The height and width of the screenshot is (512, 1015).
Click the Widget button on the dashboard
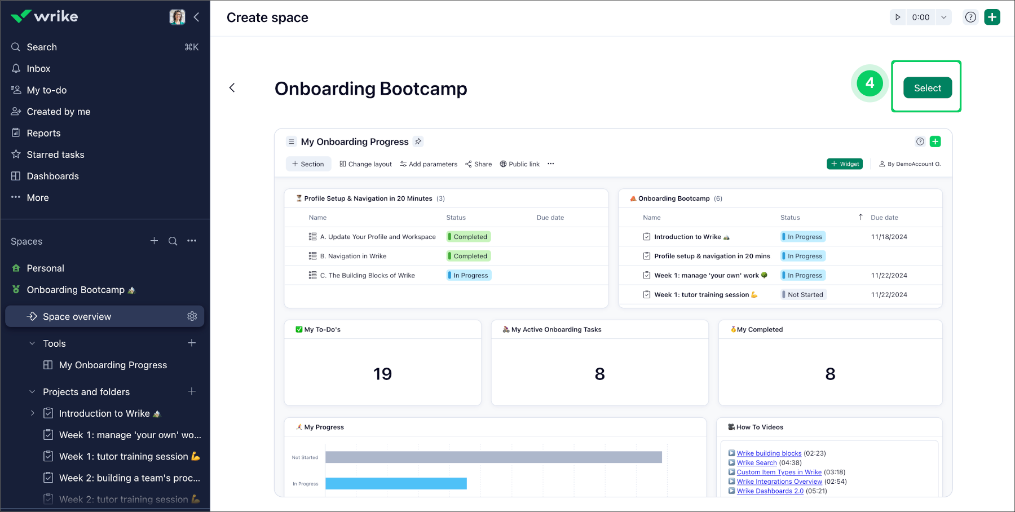pyautogui.click(x=844, y=164)
